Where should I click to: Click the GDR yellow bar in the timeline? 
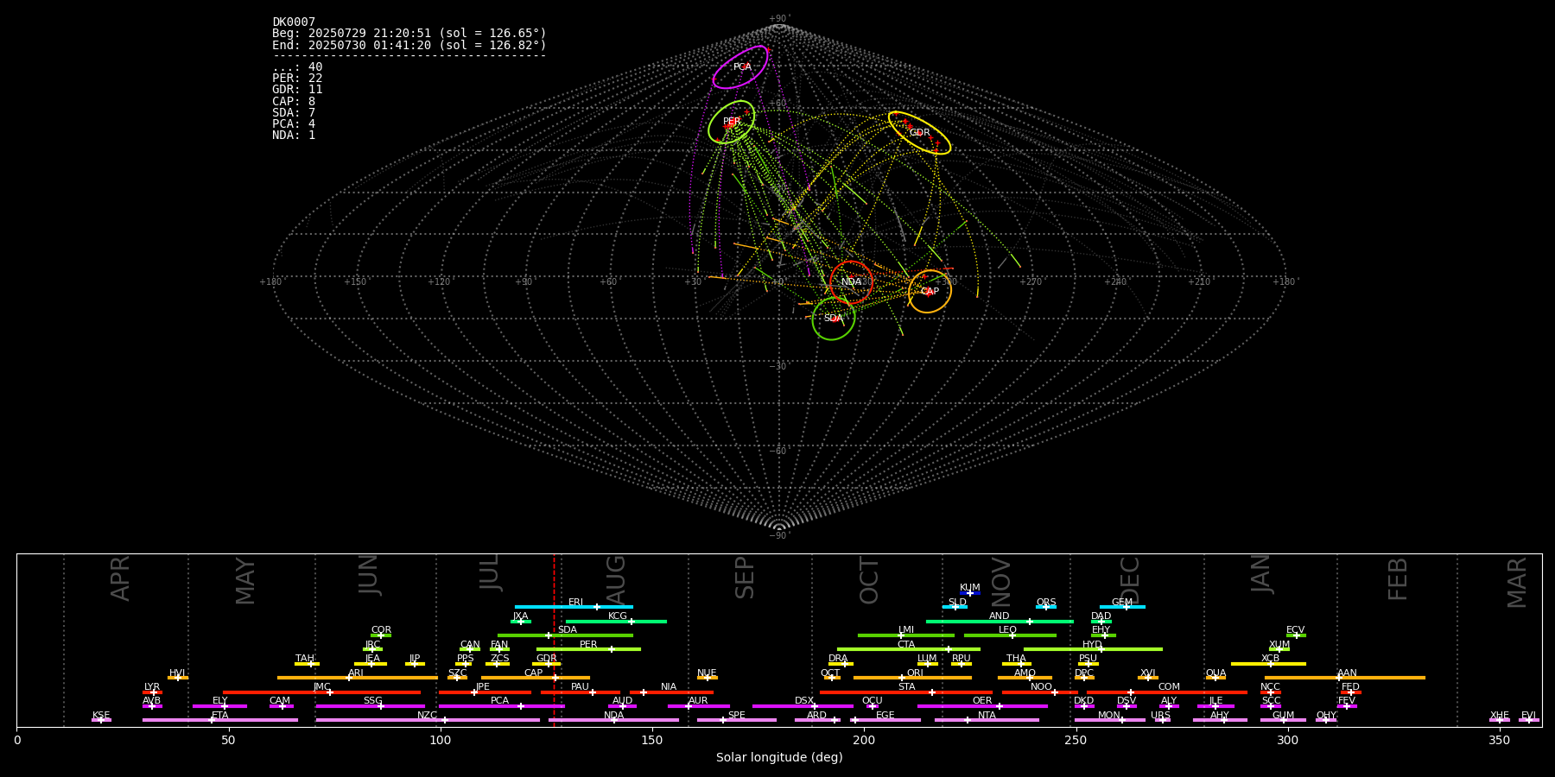[547, 664]
